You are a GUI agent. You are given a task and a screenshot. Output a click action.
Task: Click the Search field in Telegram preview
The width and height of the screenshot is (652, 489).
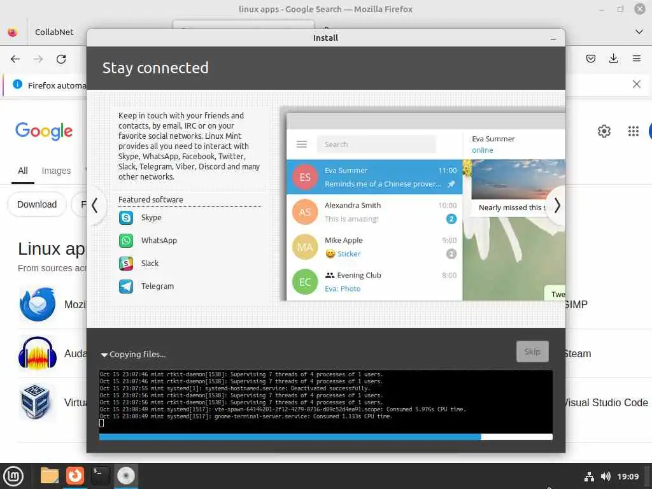(377, 145)
